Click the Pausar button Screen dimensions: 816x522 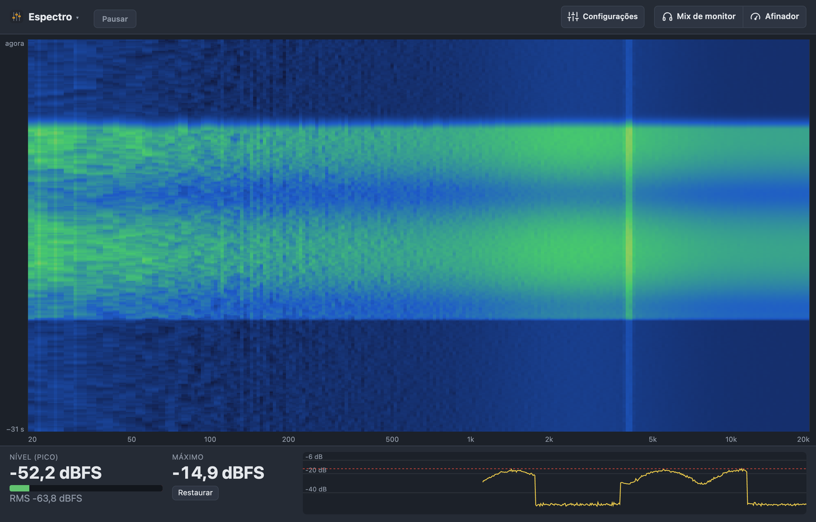(x=115, y=19)
